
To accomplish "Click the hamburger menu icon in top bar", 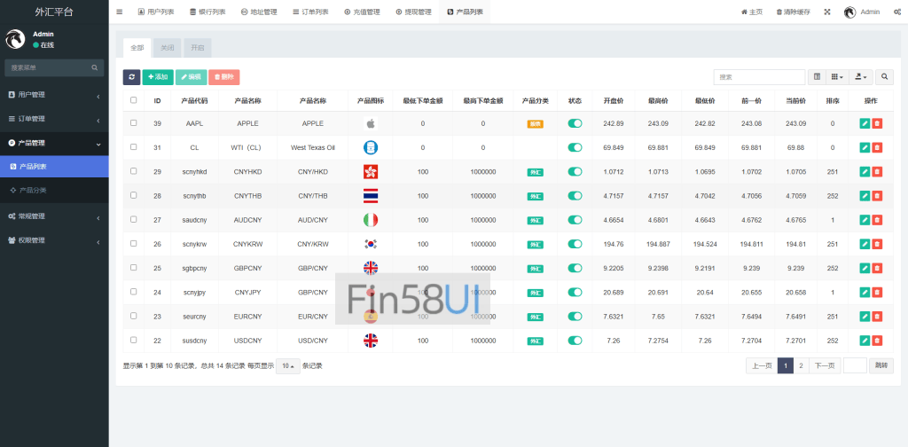I will (120, 12).
